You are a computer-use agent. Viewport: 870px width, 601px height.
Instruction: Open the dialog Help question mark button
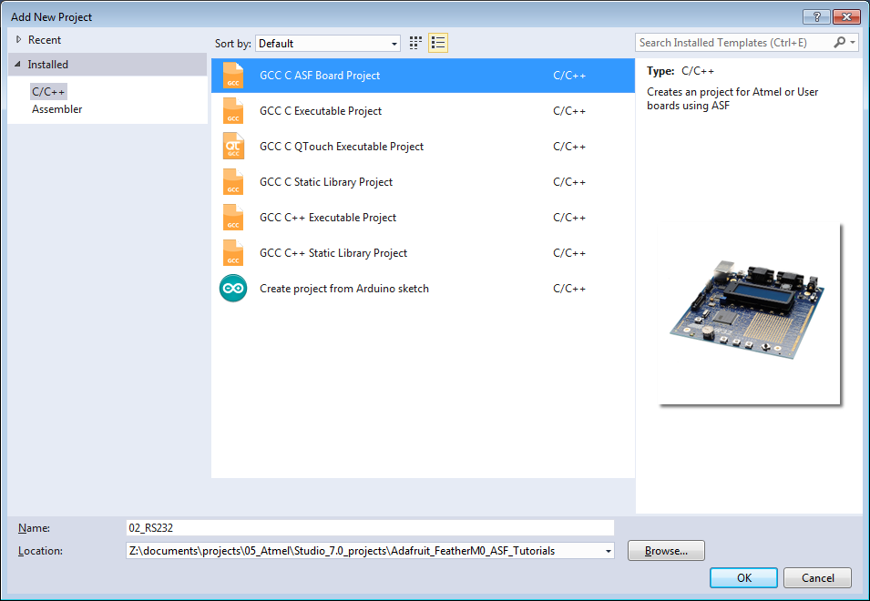point(817,16)
